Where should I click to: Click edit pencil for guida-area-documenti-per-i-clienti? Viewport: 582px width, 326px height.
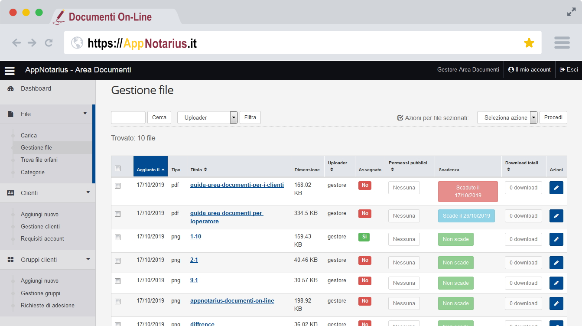pyautogui.click(x=556, y=188)
